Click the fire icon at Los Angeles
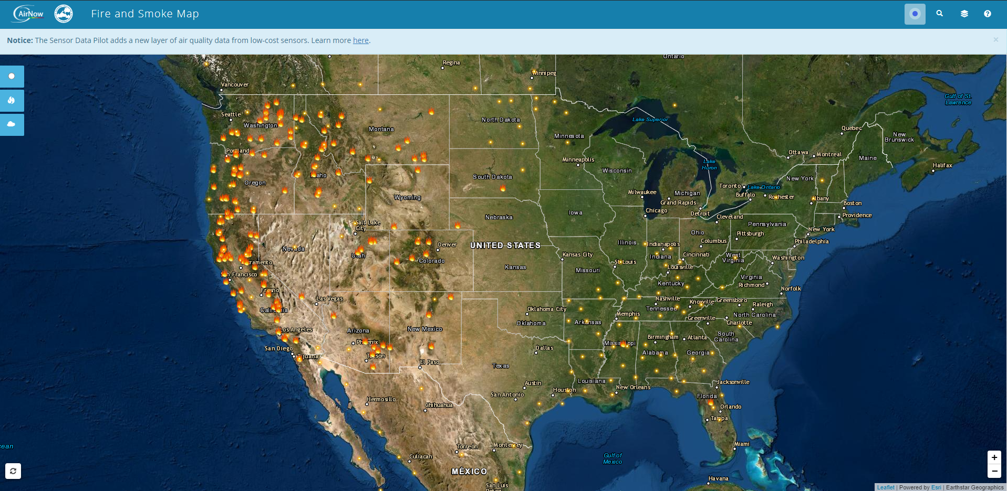The image size is (1007, 491). click(279, 332)
